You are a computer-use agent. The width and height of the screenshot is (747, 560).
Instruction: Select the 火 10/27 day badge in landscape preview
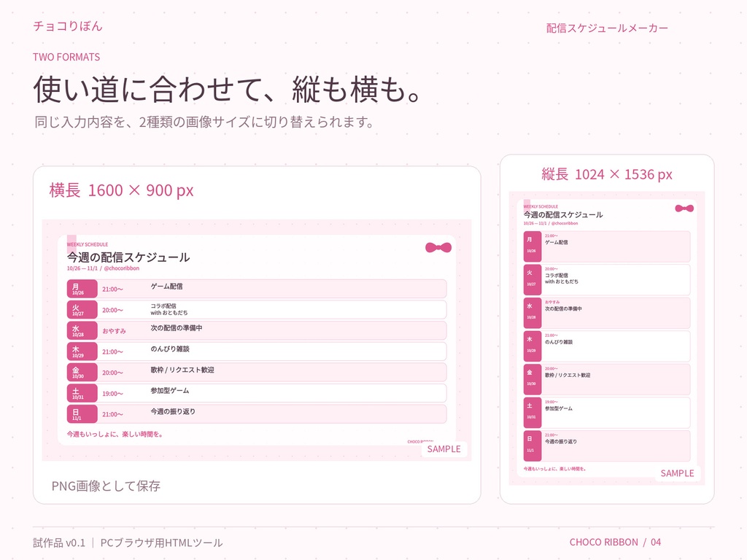coord(82,309)
